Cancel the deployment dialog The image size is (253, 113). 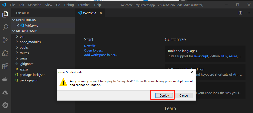(x=184, y=96)
